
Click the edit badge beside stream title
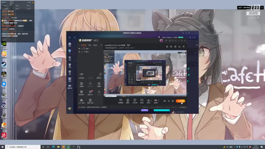129,45
